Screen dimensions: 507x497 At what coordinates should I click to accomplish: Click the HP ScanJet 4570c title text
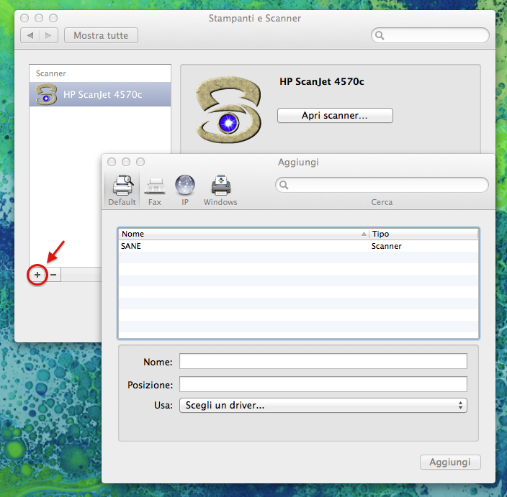[x=322, y=81]
